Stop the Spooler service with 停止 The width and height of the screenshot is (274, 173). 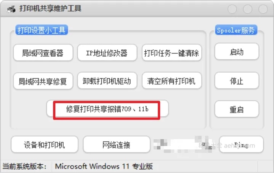237,81
